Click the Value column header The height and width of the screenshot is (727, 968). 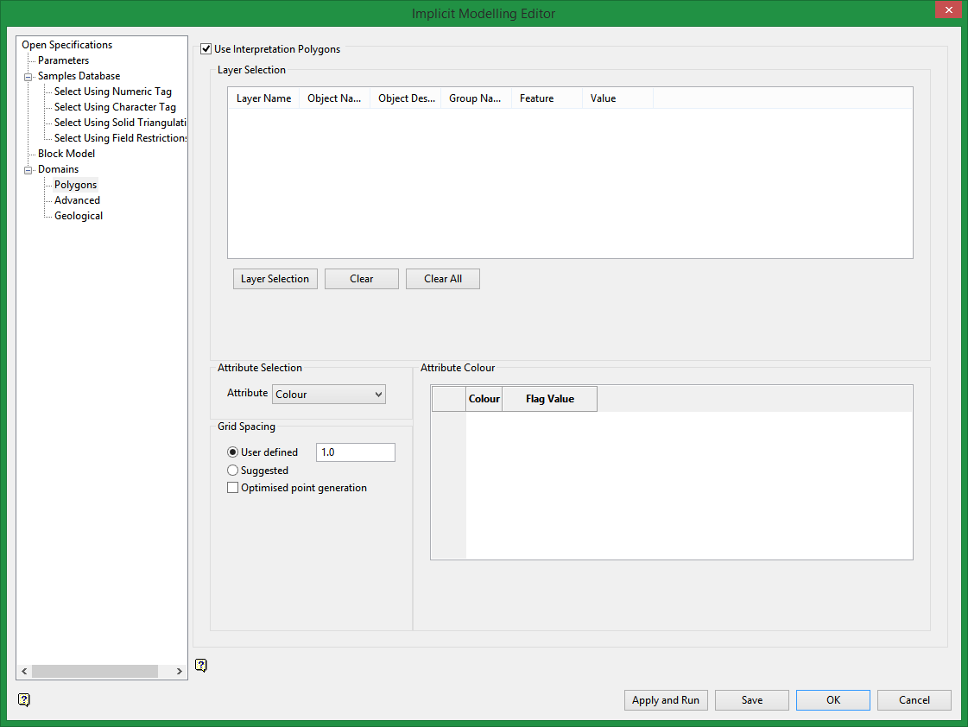(x=618, y=98)
